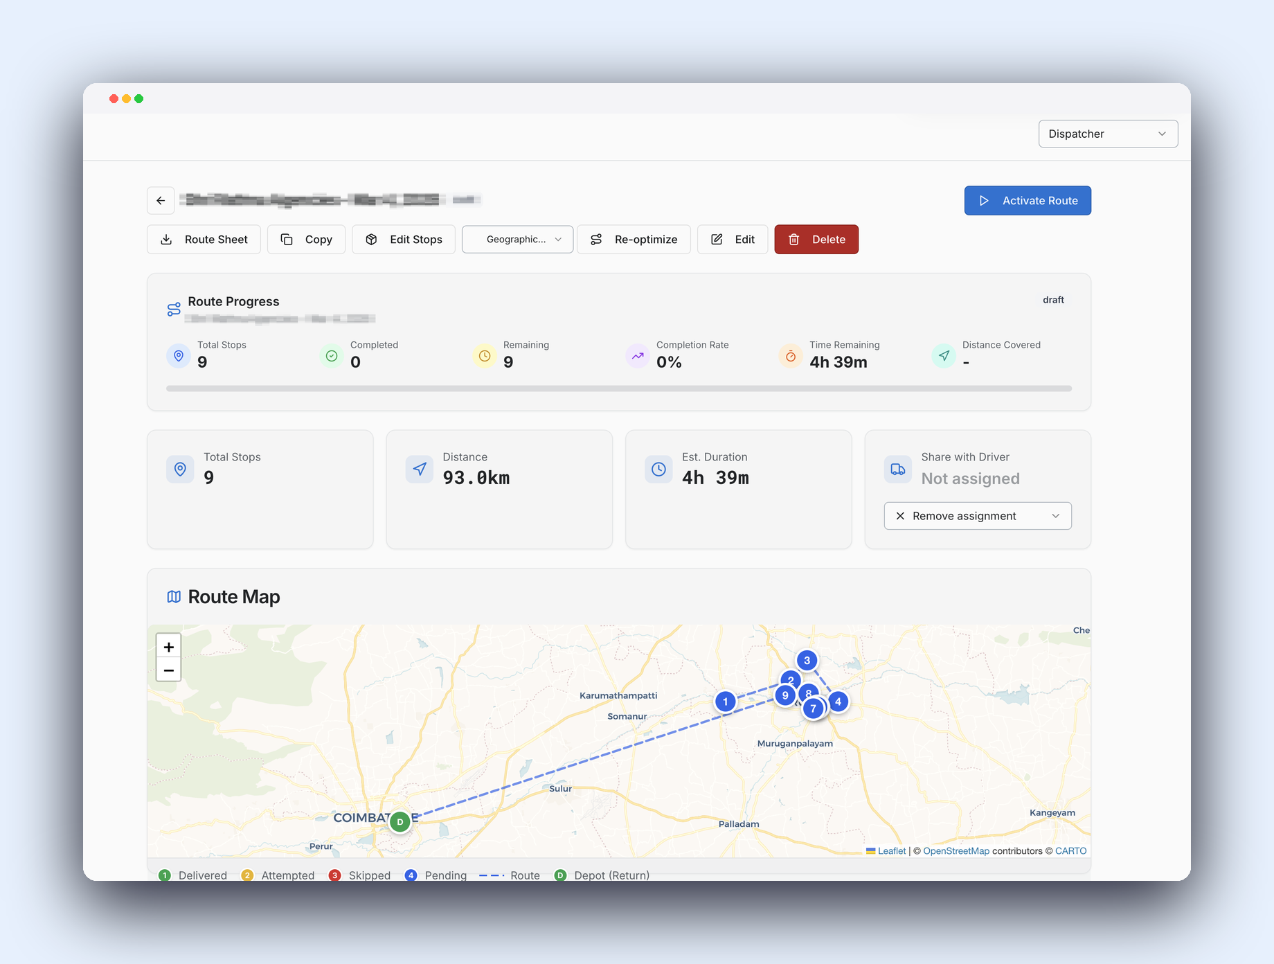The height and width of the screenshot is (964, 1274).
Task: Select stop marker 7 on the map
Action: tap(814, 708)
